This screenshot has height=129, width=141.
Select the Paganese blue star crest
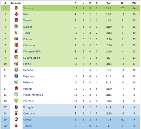click(x=16, y=76)
